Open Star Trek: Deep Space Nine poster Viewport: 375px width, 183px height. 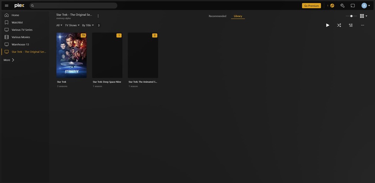coord(107,55)
